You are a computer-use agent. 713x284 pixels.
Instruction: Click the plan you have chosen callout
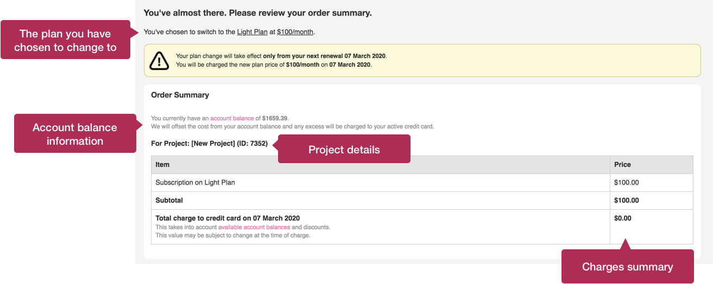[x=66, y=40]
